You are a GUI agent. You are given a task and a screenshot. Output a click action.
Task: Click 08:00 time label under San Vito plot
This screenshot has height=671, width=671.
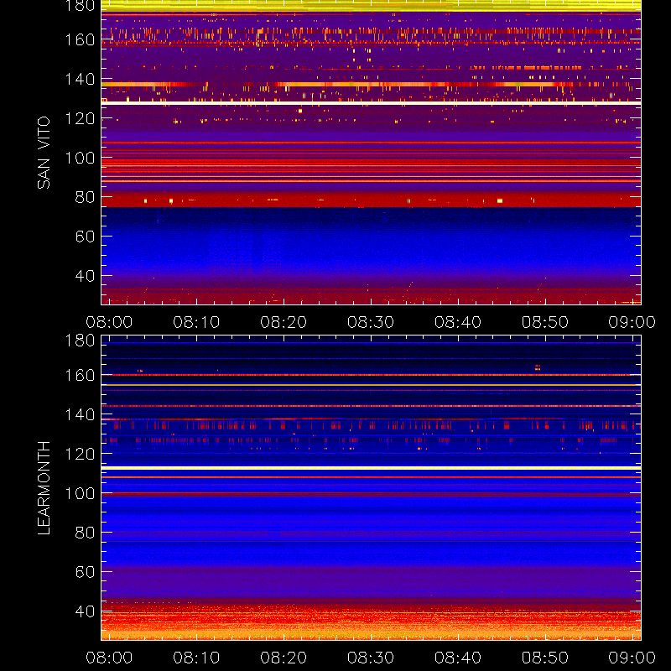[109, 322]
